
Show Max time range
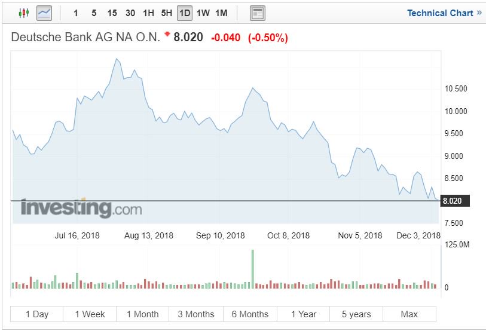click(409, 314)
